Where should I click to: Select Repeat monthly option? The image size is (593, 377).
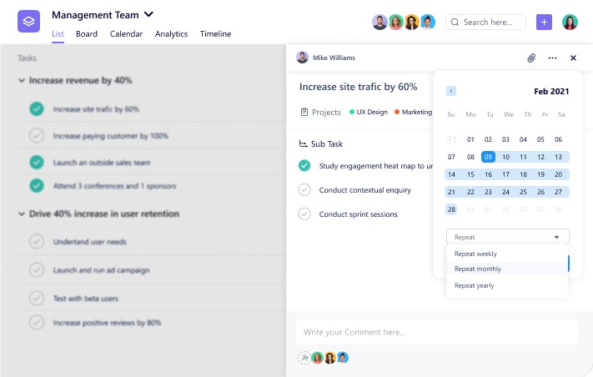[478, 269]
